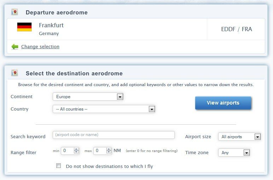The image size is (273, 180).
Task: Decrease the min range value
Action: coord(76,152)
